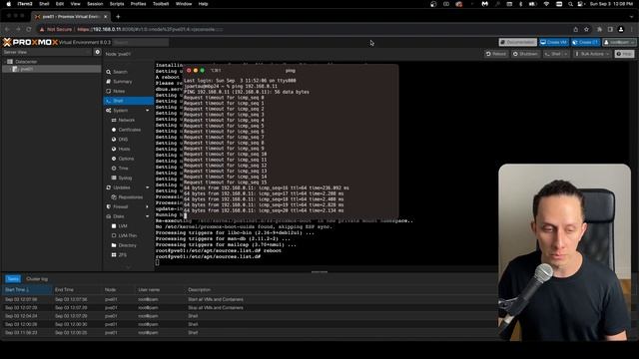Click the browser address bar
Screen dimensions: 639x359
302,29
